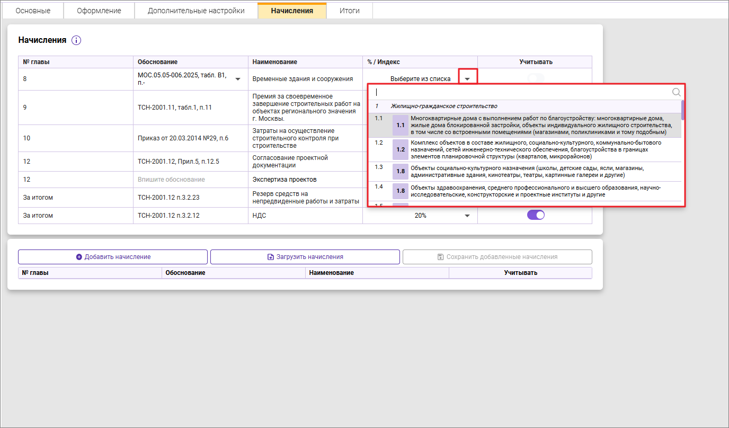Click the purple 1.2 badge in list
Image resolution: width=729 pixels, height=428 pixels.
401,150
